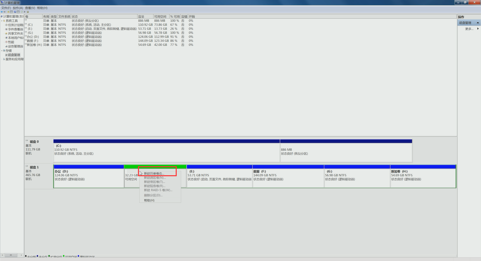This screenshot has height=261, width=481.
Task: Open the 帮助(H) menu in the menu bar
Action: 42,8
